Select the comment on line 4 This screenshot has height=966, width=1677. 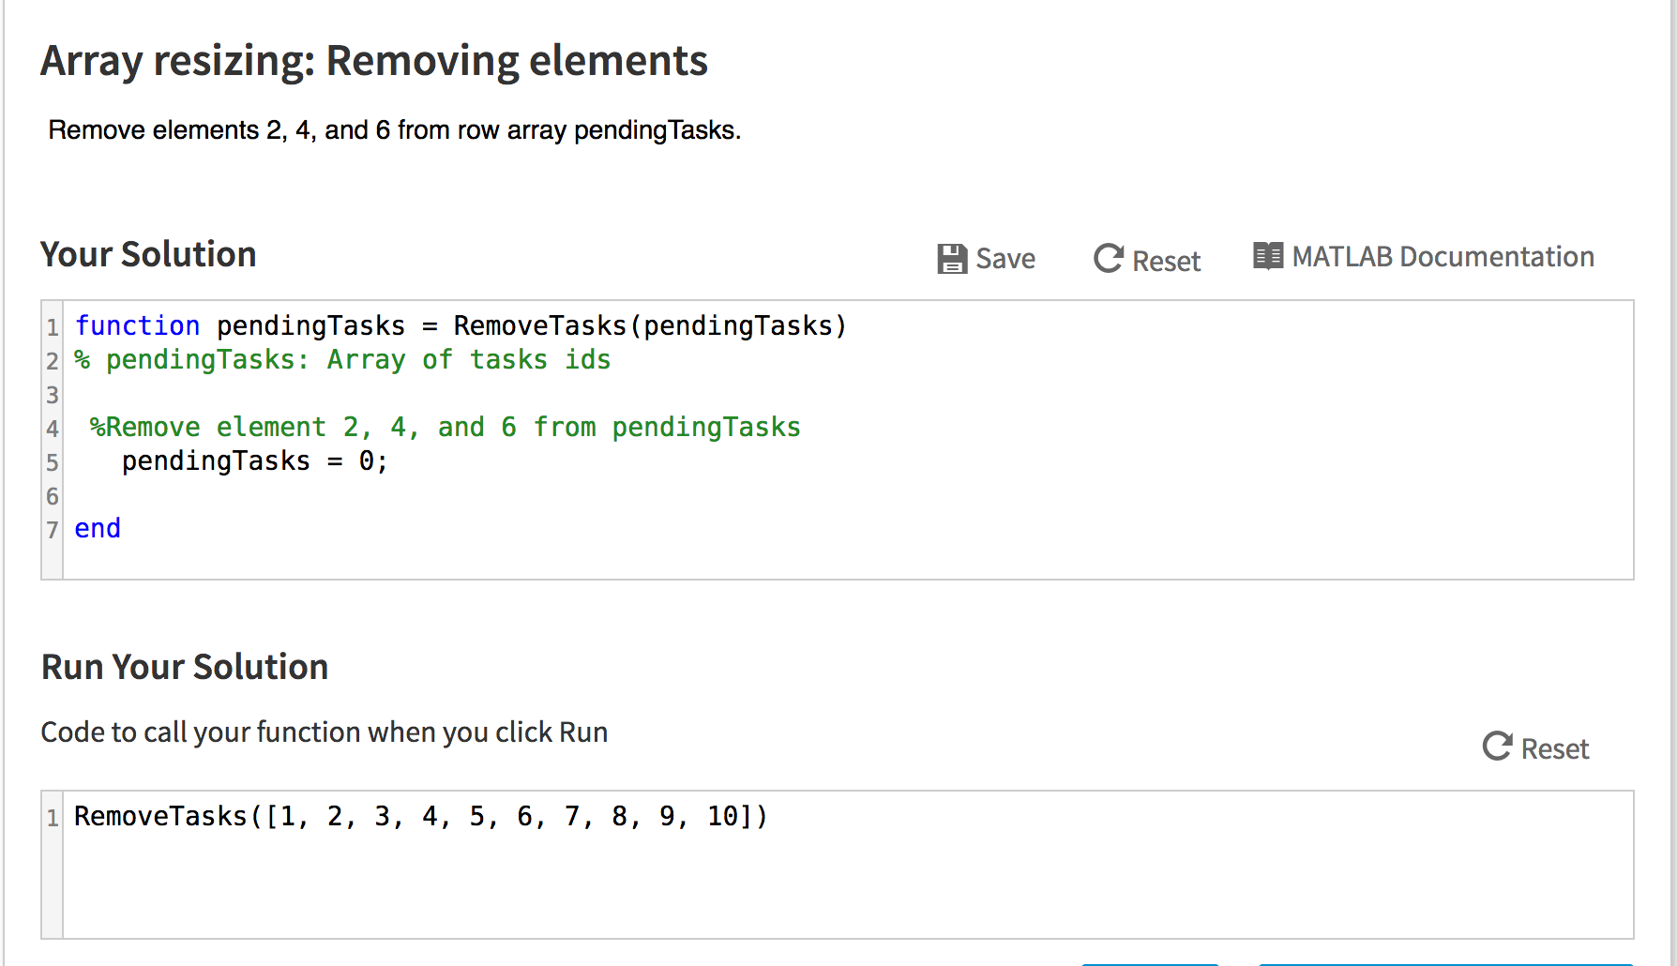coord(444,427)
